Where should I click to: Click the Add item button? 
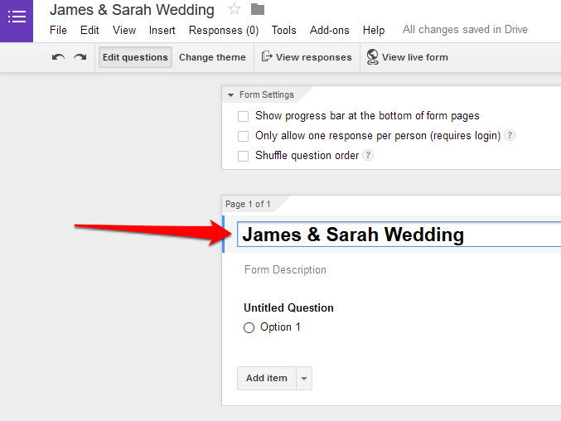point(267,378)
